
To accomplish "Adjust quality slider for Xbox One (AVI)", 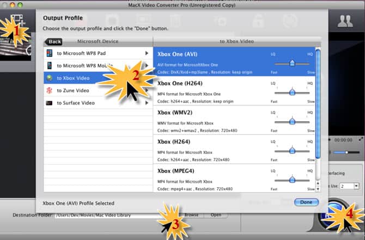I will point(292,63).
